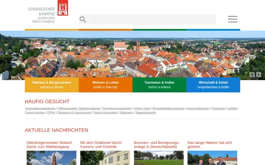This screenshot has height=165, width=265.
Task: Show the next banner slide
Action: coord(258,75)
